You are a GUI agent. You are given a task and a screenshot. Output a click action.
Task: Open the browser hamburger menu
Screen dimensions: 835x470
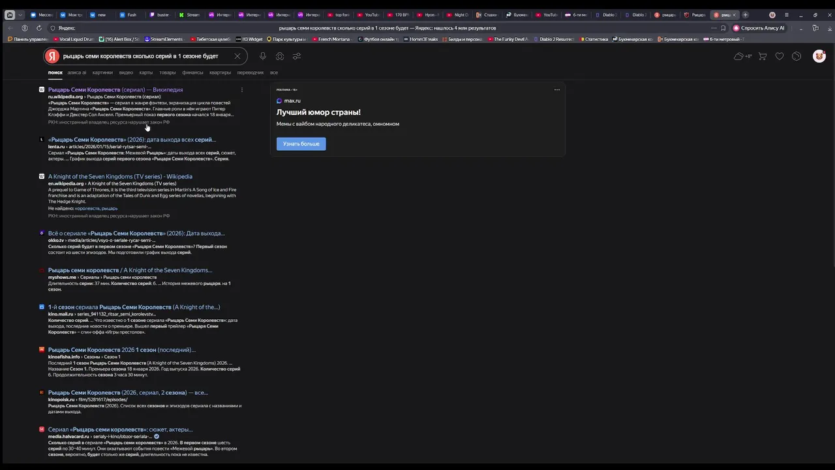(786, 14)
